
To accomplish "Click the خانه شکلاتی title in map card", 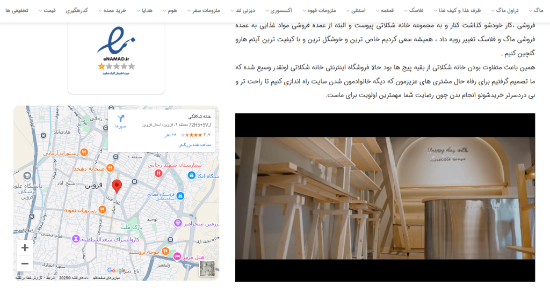I will click(x=200, y=116).
